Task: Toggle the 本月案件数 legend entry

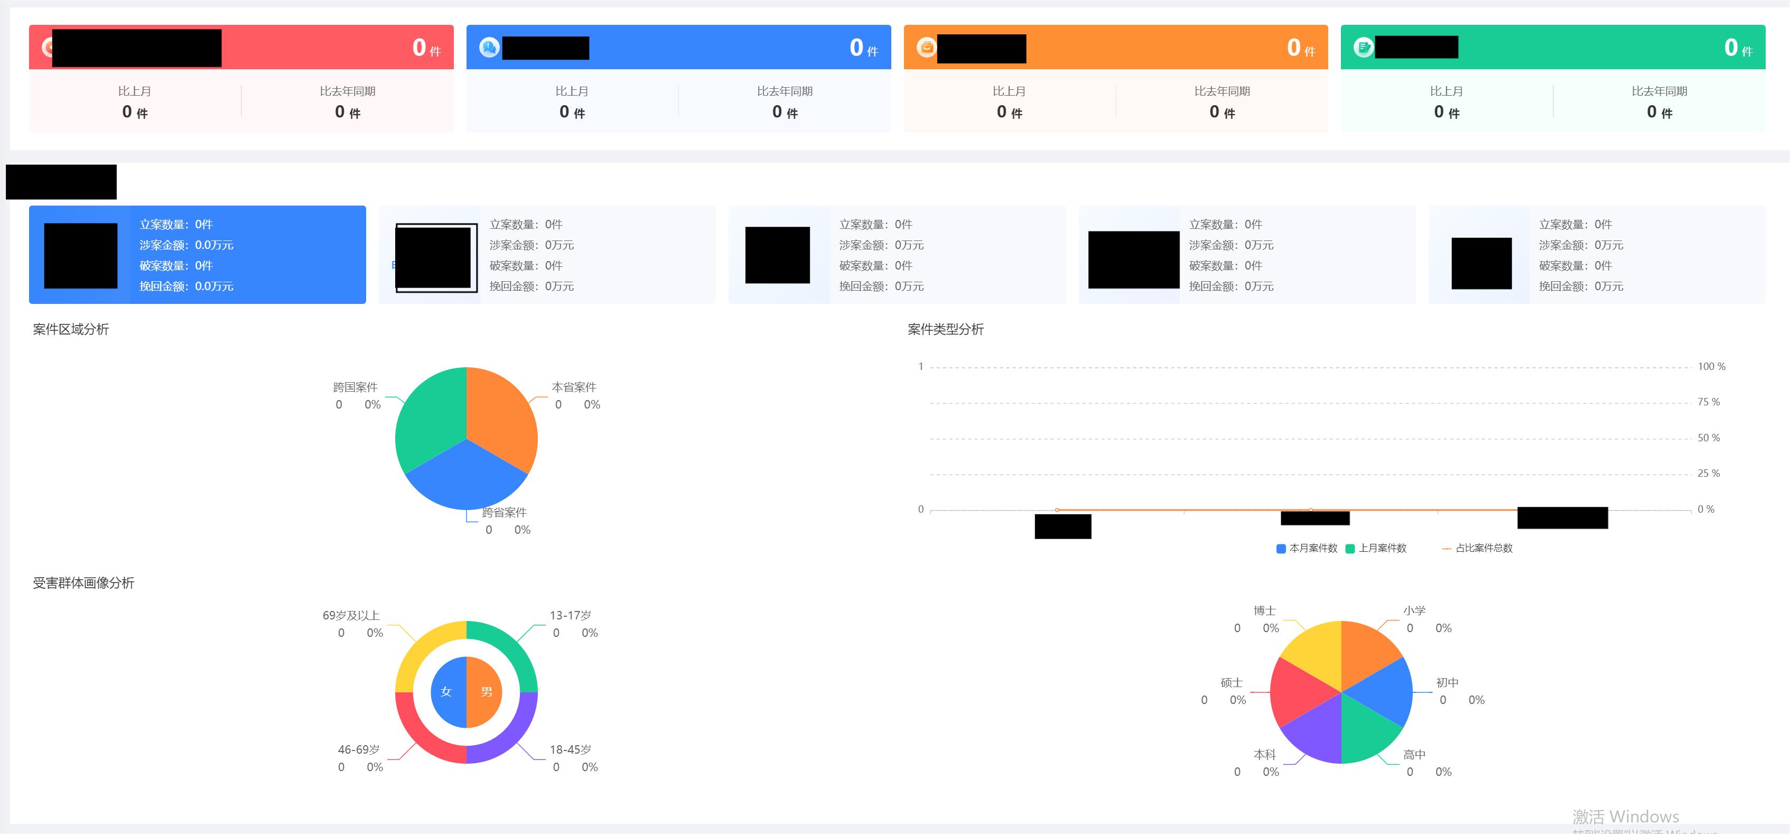Action: tap(1307, 549)
